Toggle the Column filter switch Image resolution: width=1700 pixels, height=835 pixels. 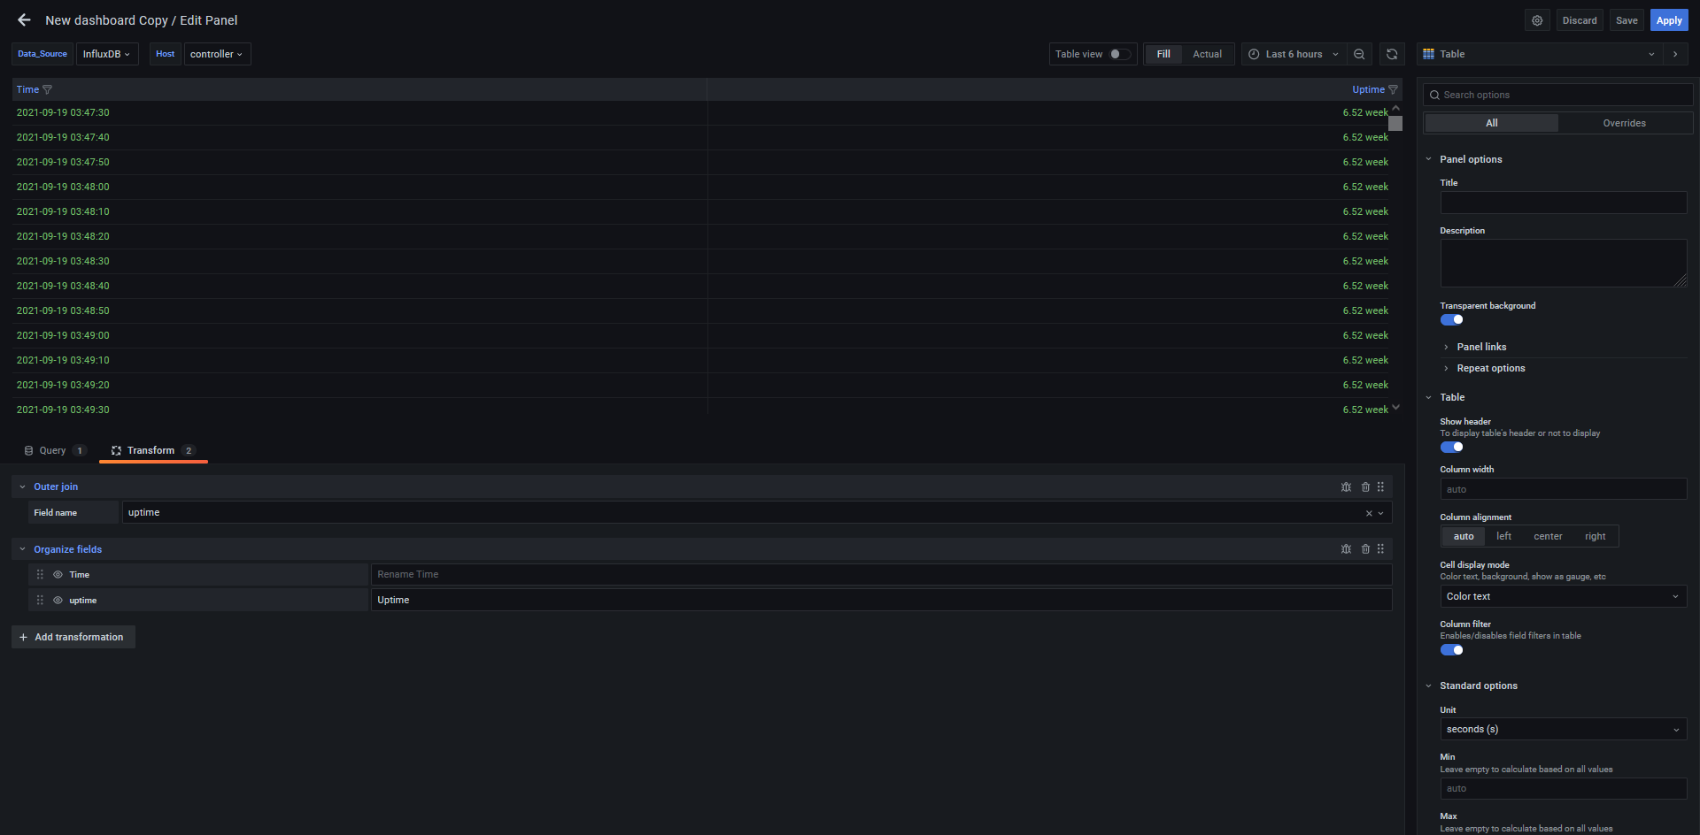coord(1451,650)
